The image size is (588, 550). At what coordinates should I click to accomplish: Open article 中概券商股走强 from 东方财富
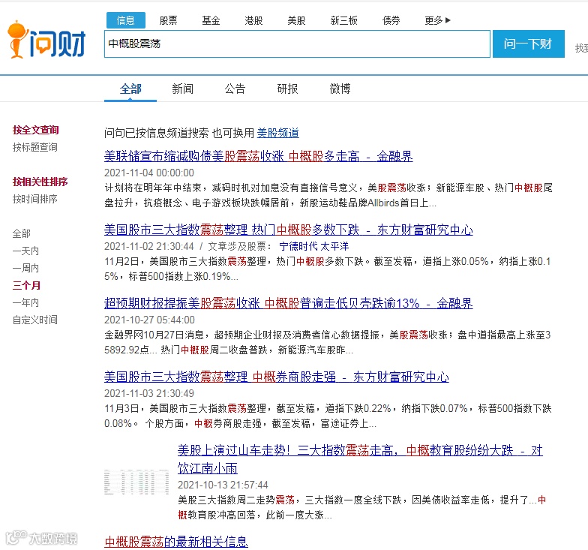tap(276, 377)
